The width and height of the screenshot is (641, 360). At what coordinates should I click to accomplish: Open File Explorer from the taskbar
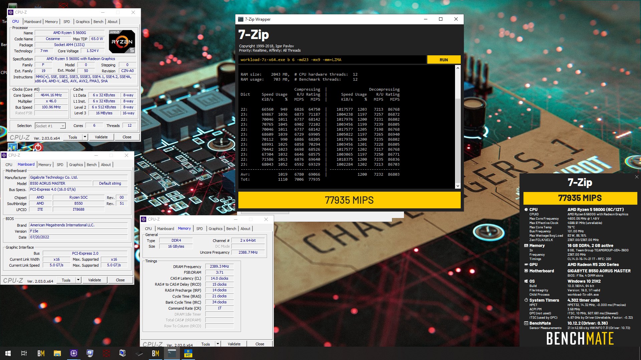click(x=57, y=353)
